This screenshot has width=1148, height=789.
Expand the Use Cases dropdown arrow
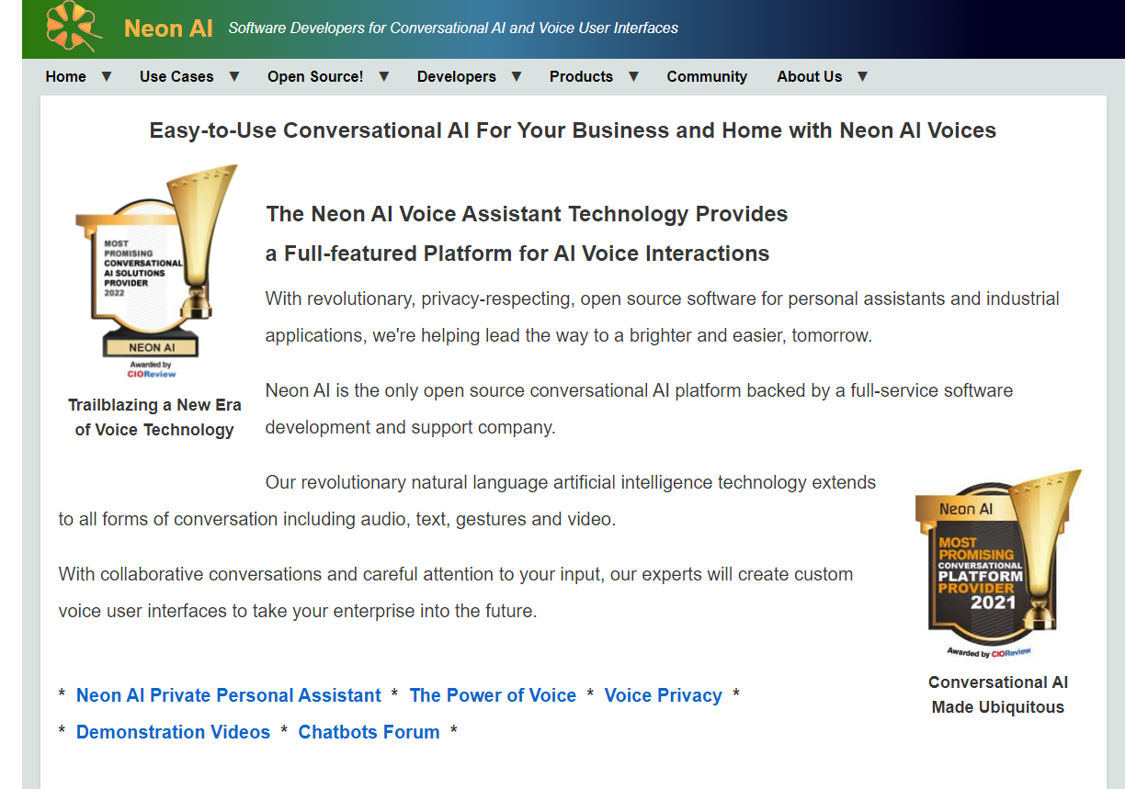pyautogui.click(x=234, y=76)
